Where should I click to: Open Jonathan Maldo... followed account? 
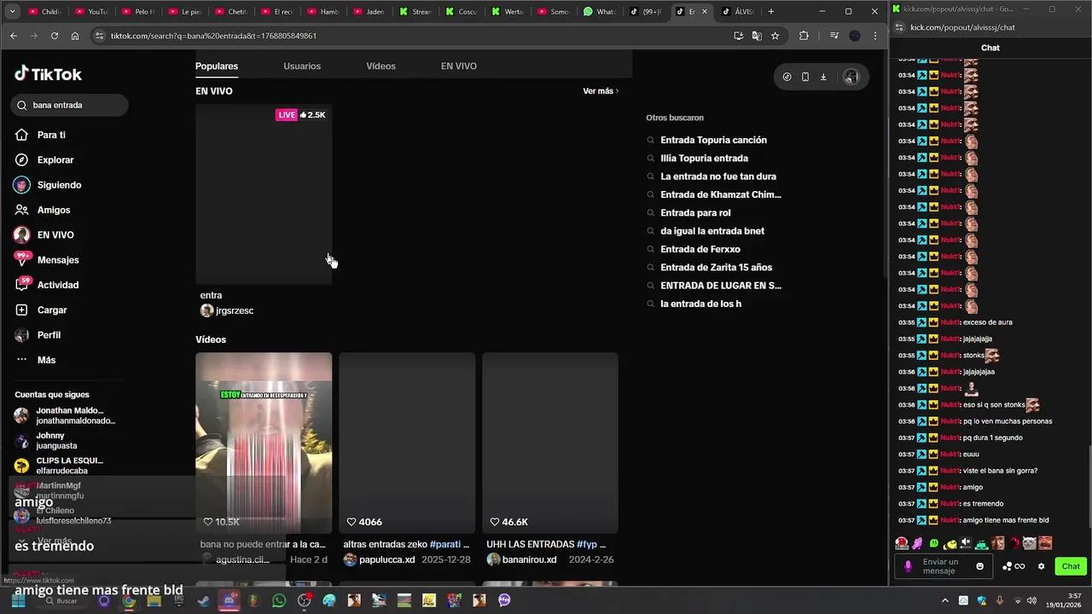65,415
